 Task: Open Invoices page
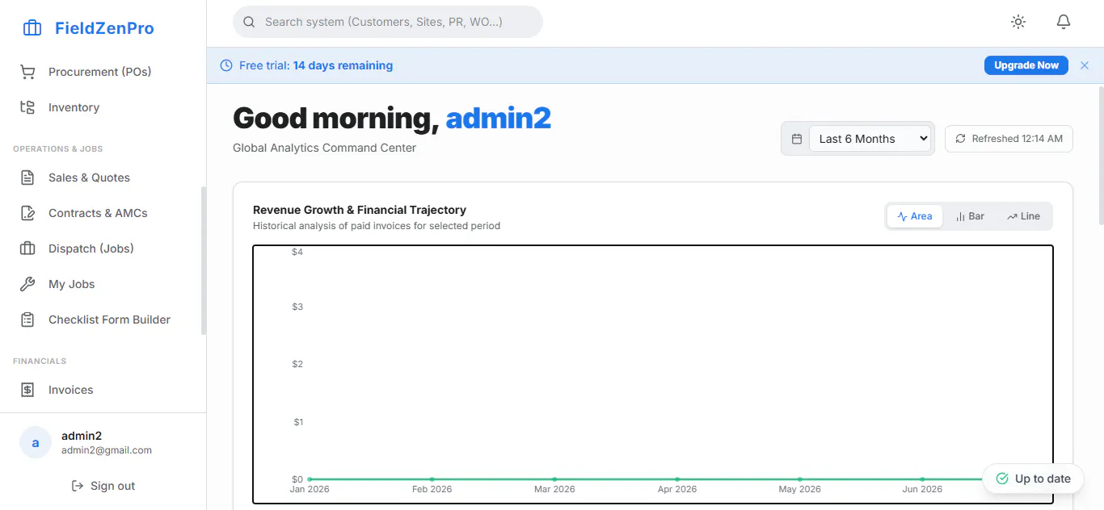tap(100, 390)
